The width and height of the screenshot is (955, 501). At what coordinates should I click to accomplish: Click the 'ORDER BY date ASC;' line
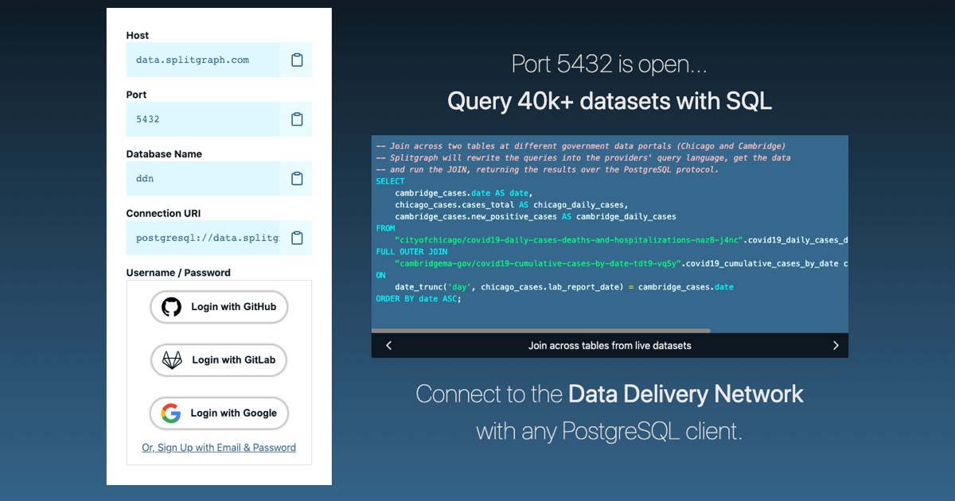(x=419, y=298)
